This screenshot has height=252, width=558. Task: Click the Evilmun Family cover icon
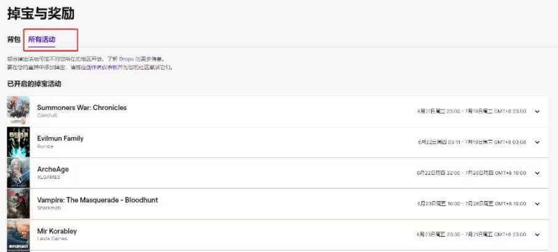[18, 142]
